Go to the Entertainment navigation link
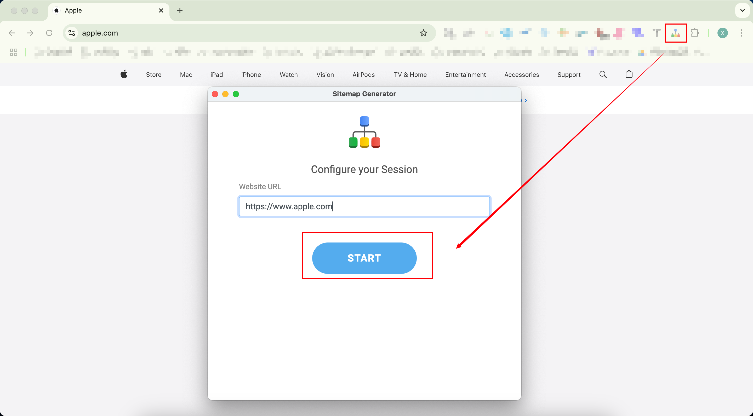This screenshot has height=416, width=753. pos(465,75)
